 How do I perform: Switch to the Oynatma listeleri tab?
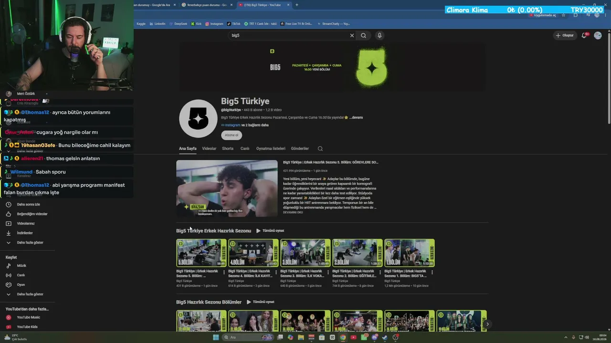[x=271, y=149]
